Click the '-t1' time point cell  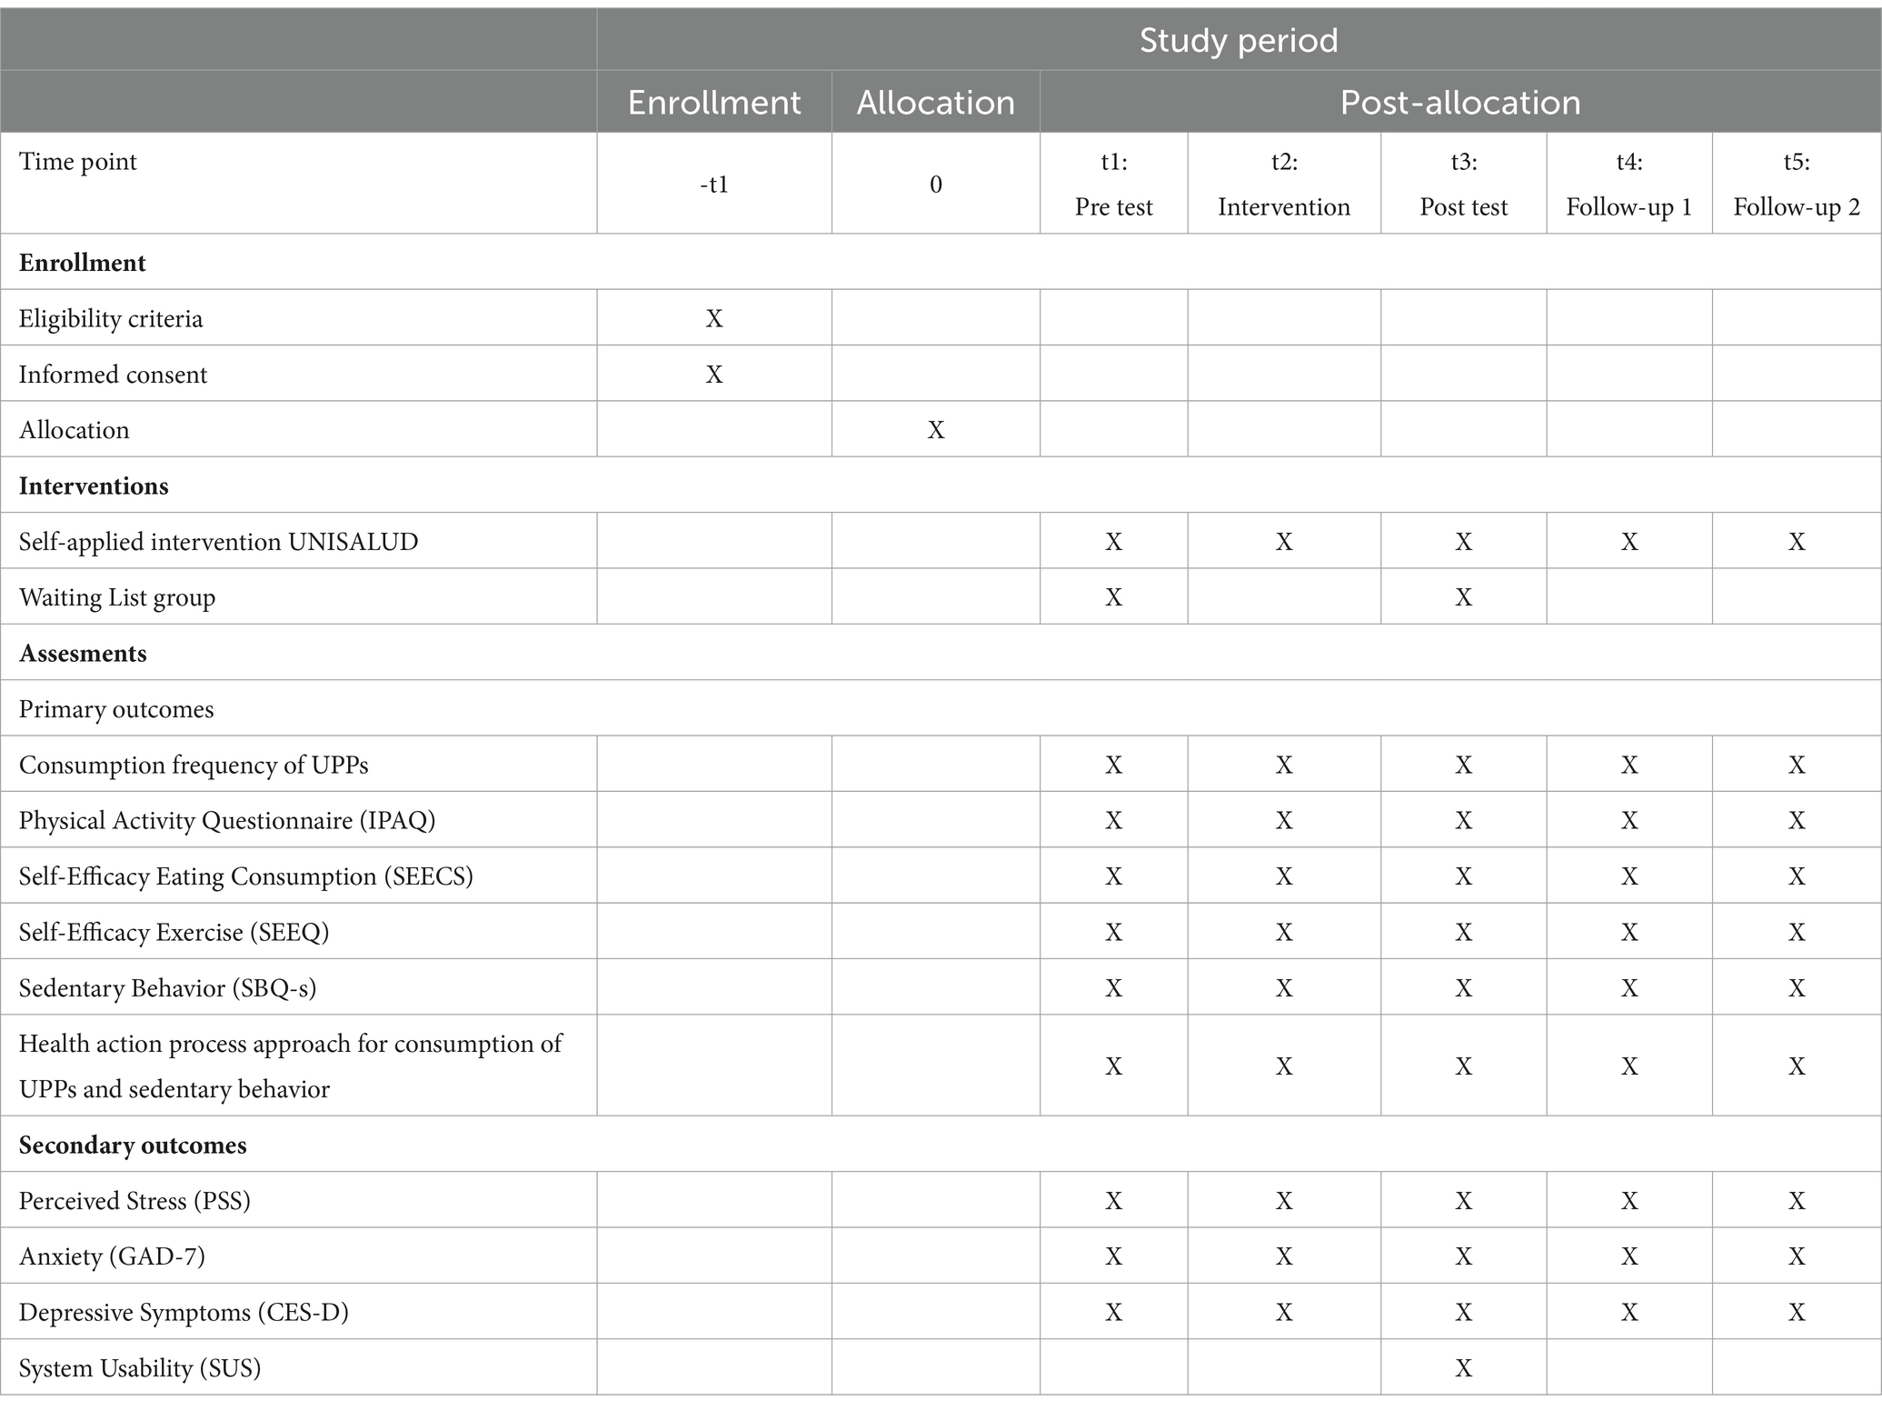714,185
